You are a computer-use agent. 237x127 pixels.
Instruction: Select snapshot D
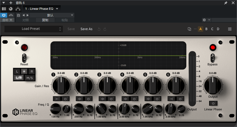[218, 29]
